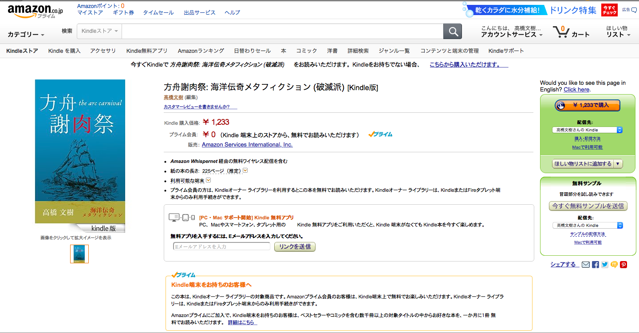Open the shopping cart icon
Image resolution: width=639 pixels, height=333 pixels.
(561, 32)
